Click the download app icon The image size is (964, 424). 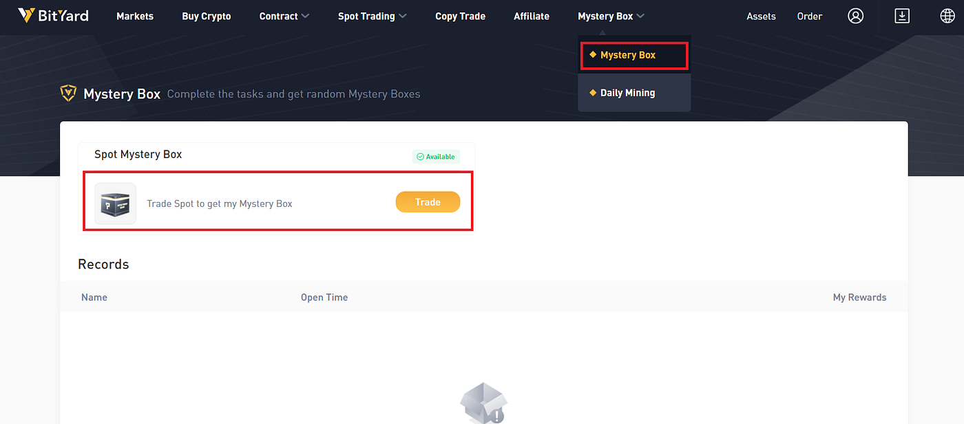[x=901, y=16]
